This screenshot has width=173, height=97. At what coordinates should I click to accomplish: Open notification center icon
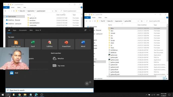[169, 95]
